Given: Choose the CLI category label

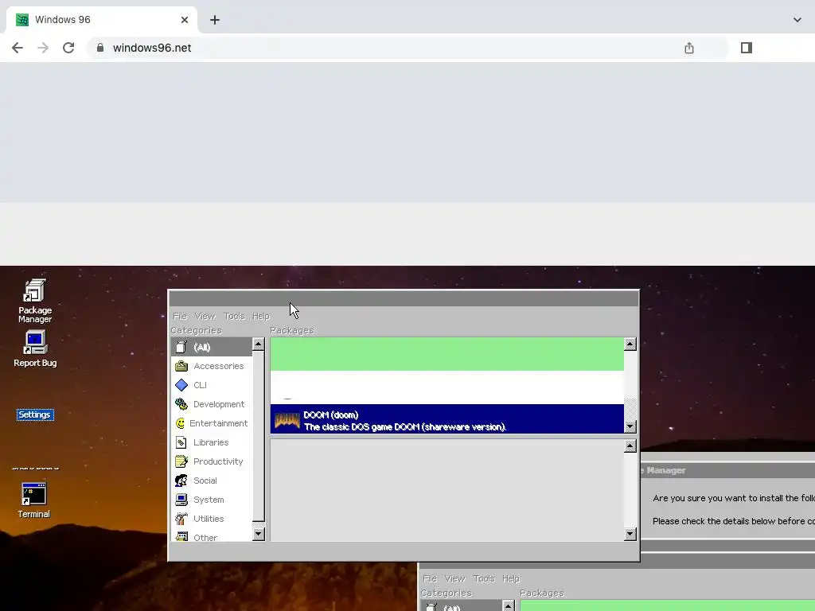Looking at the screenshot, I should tap(200, 385).
